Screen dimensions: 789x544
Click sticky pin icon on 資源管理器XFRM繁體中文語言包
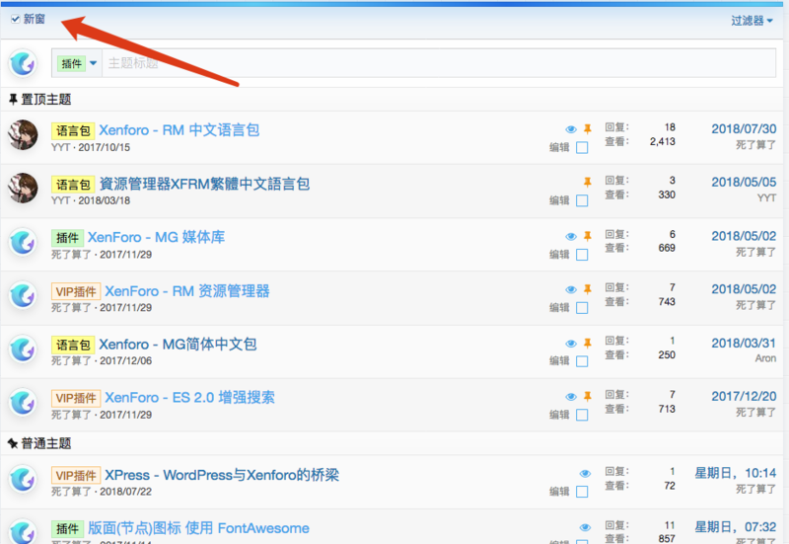point(587,182)
